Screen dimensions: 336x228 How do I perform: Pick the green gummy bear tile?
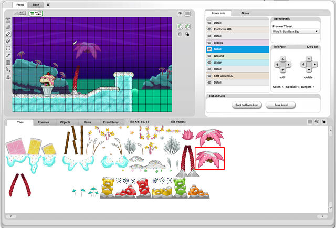click(x=180, y=187)
